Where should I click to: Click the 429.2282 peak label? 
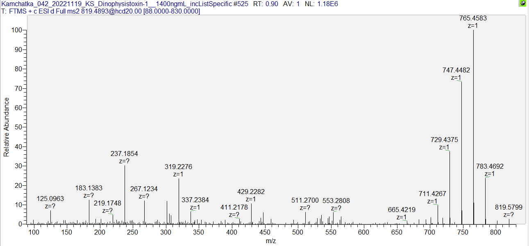coord(251,192)
